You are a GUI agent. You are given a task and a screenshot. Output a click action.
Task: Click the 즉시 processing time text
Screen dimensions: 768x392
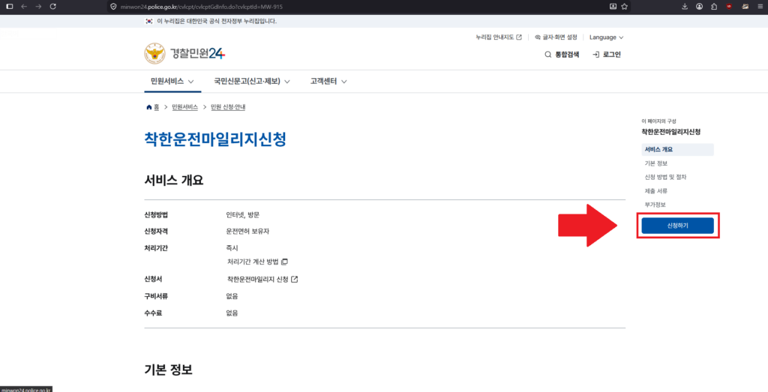(232, 248)
